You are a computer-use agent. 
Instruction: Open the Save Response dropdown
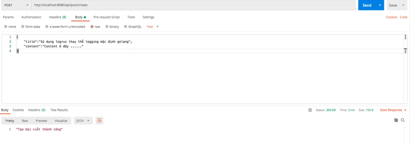[393, 110]
